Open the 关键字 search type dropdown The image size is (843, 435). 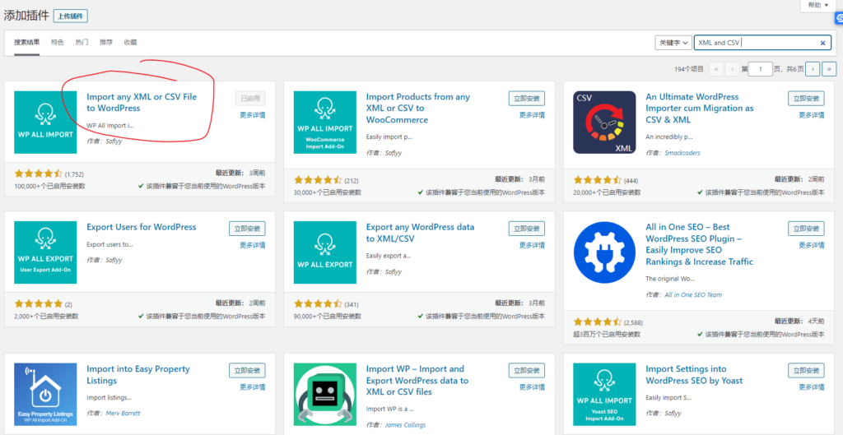[673, 43]
